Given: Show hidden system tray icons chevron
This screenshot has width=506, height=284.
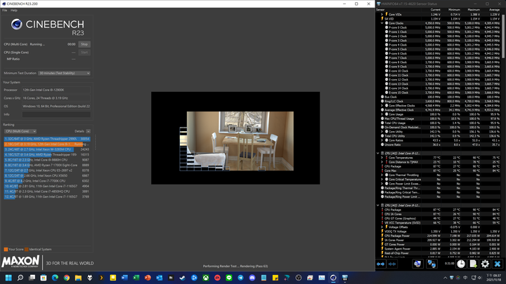Looking at the screenshot, I should click(446, 278).
